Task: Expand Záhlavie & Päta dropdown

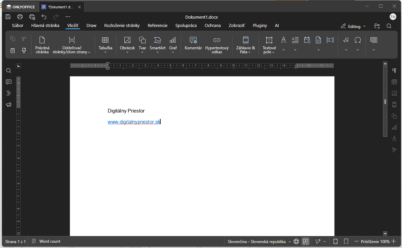Action: (x=245, y=52)
